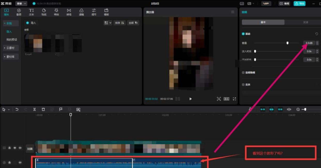Open the 菜单 dropdown menu
This screenshot has width=321, height=168.
21,4
